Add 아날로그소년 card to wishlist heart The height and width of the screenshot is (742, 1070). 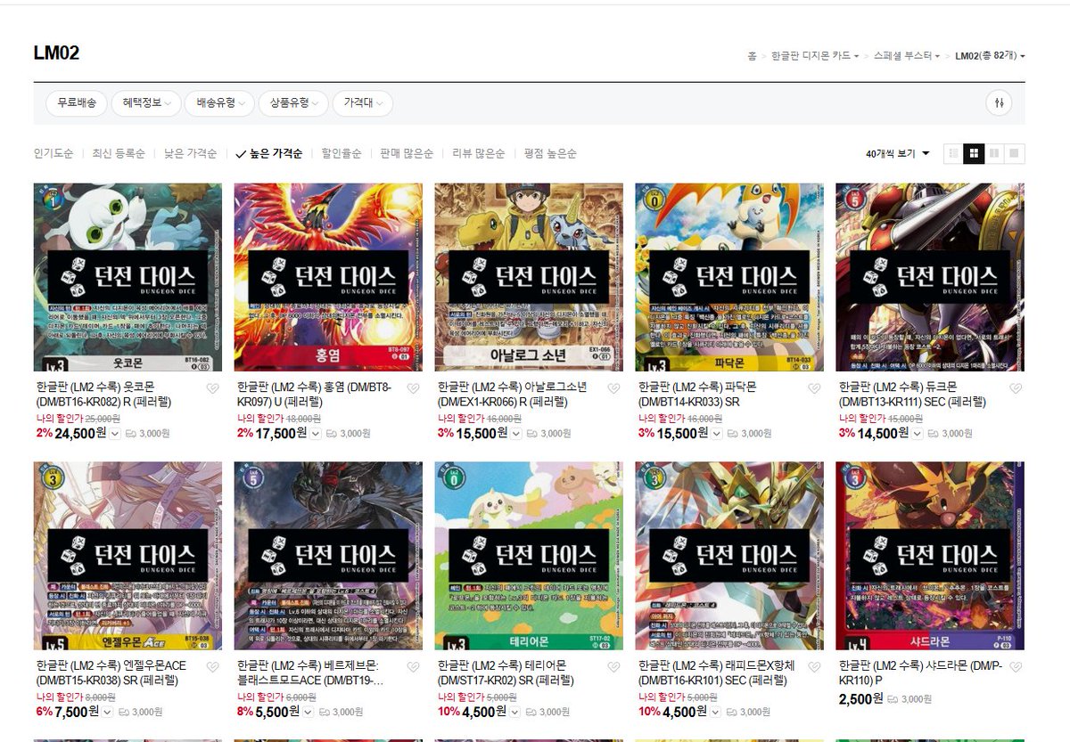613,388
